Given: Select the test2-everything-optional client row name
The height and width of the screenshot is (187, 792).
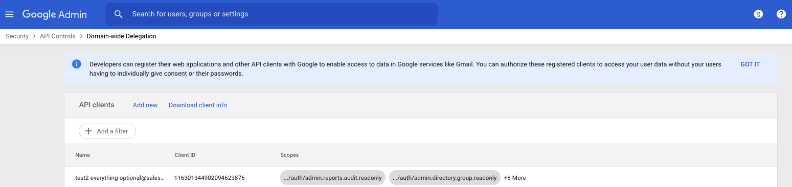Looking at the screenshot, I should click(120, 178).
